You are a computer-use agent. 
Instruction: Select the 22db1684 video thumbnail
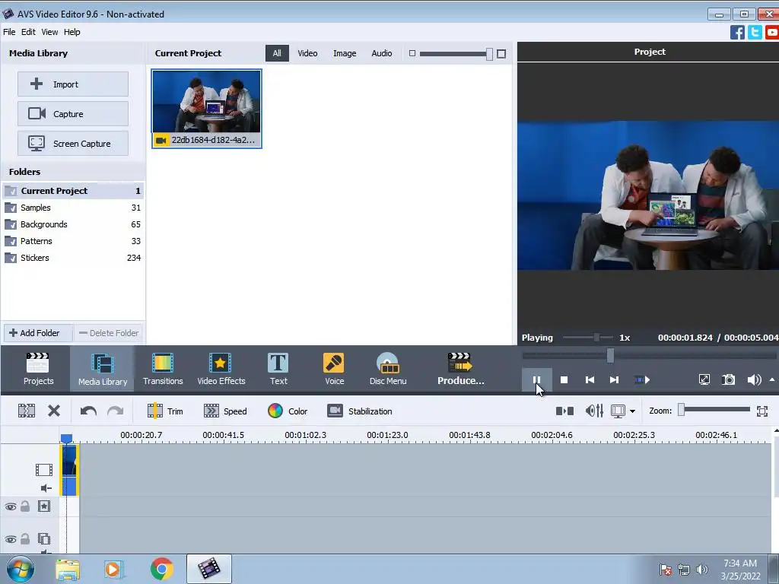click(207, 108)
